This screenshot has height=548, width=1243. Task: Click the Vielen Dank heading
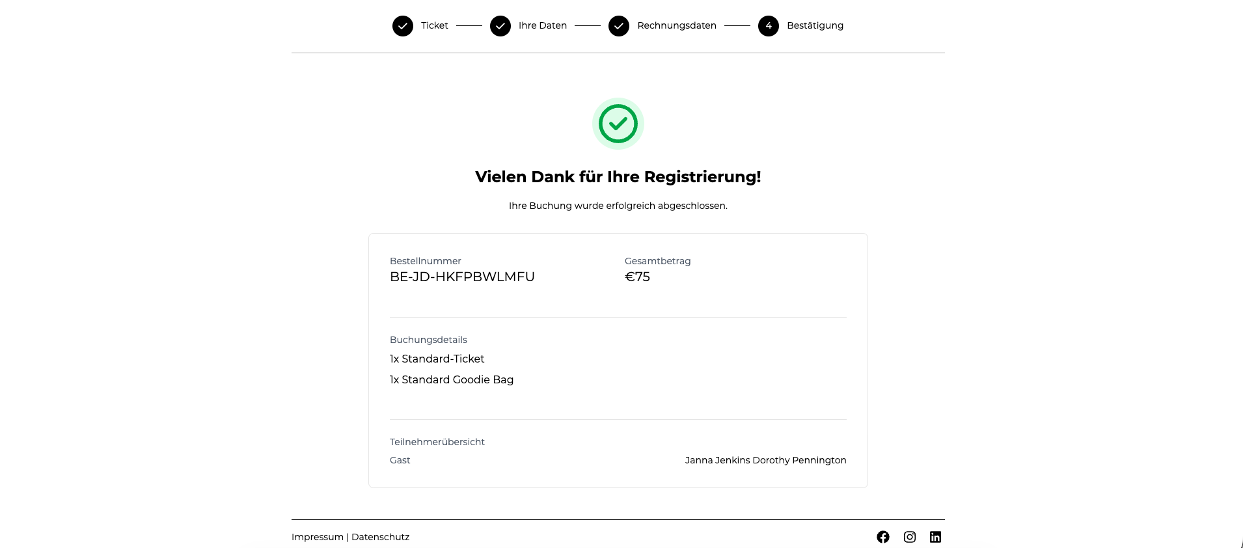click(618, 176)
